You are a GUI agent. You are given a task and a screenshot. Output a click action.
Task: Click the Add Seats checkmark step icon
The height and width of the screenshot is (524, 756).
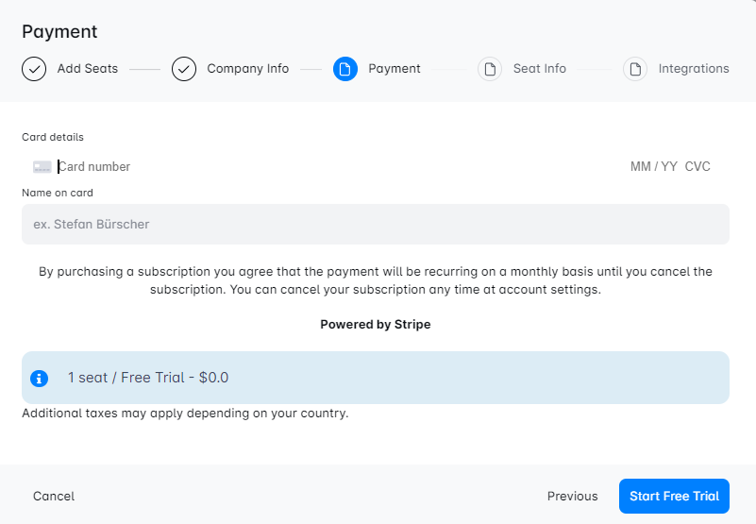34,69
